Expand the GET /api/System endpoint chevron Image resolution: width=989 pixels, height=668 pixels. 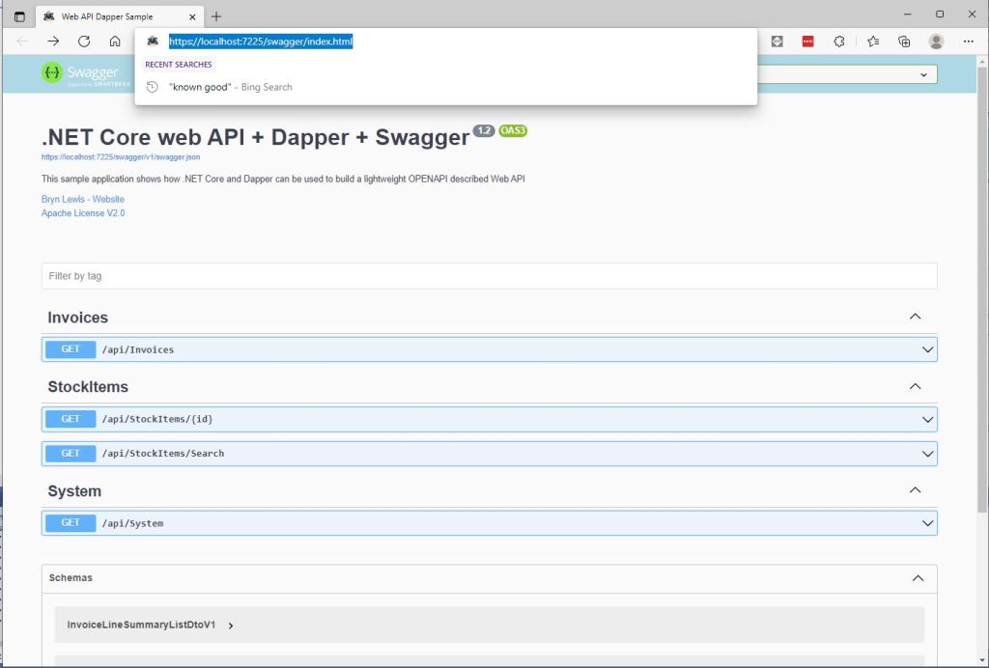pyautogui.click(x=927, y=523)
